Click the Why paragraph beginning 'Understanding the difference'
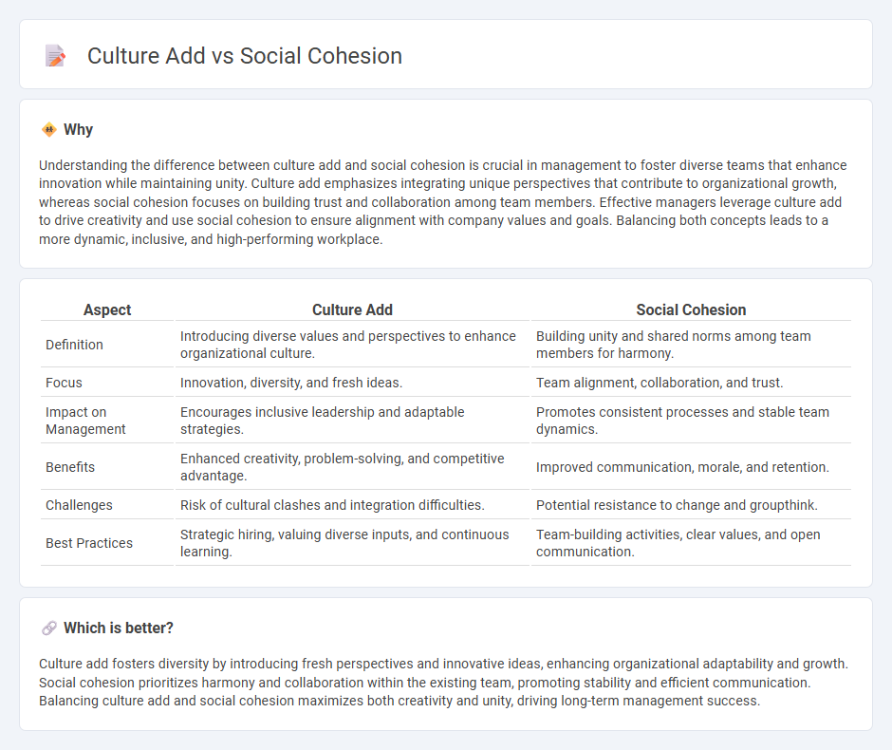 point(442,202)
